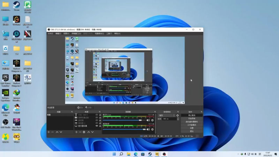Open mic/Aux audio settings gear
Screen dimensions: 279x157
[152, 120]
